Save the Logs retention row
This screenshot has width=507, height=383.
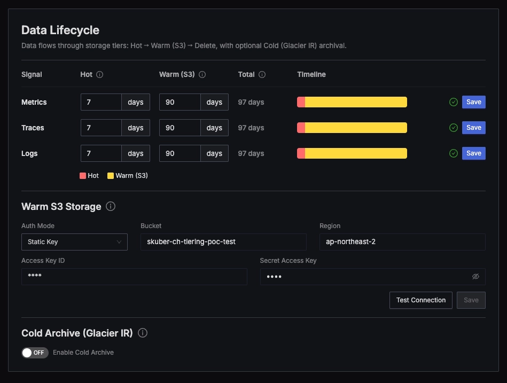pyautogui.click(x=473, y=153)
